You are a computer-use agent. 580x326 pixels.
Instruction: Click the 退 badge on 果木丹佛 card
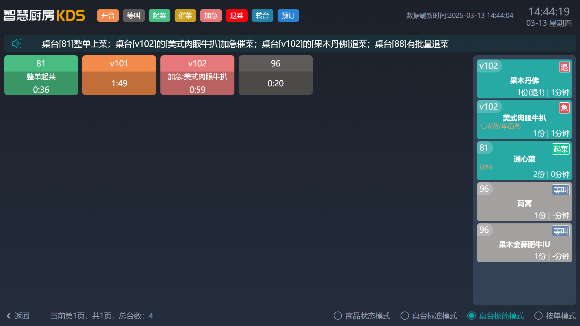(564, 67)
